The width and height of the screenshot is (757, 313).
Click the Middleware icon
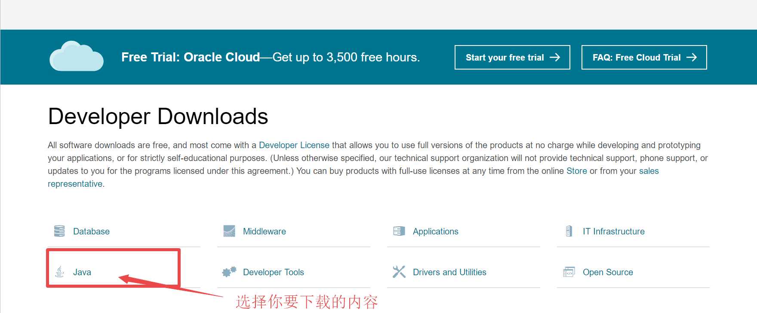coord(229,231)
